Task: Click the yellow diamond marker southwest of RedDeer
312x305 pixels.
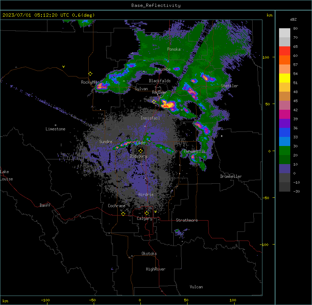Action: coord(154,102)
